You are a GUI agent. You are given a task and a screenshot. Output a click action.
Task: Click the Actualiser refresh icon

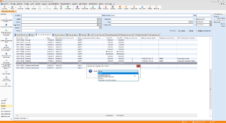pyautogui.click(x=20, y=8)
